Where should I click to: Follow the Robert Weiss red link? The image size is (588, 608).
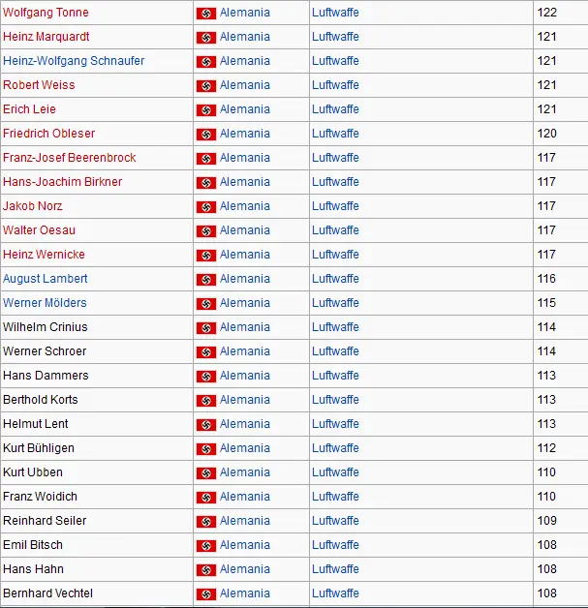[39, 85]
